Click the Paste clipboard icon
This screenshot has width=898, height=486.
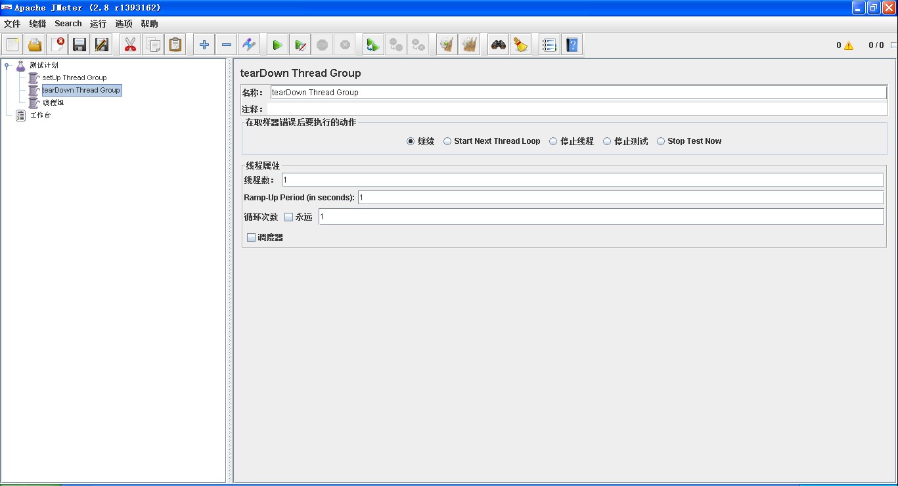click(175, 45)
